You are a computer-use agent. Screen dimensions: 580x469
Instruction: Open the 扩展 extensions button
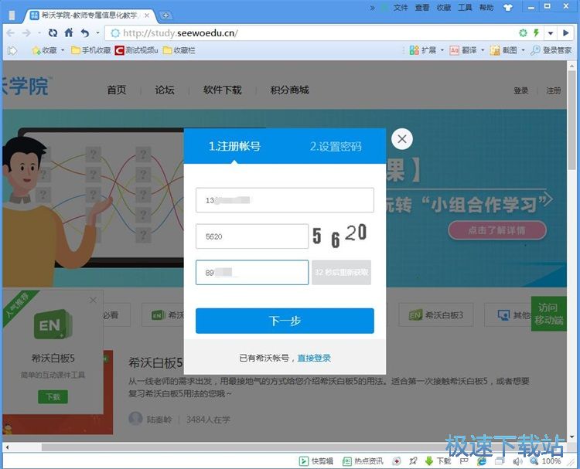[423, 50]
